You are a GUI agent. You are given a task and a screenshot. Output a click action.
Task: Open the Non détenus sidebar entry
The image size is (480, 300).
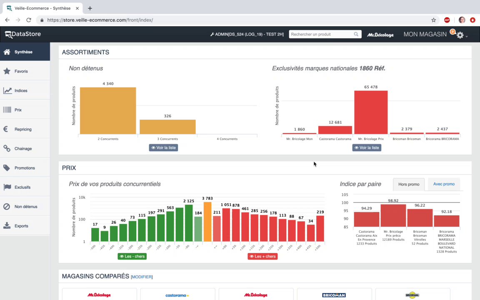(25, 207)
